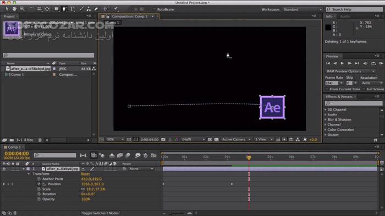Select the Comp 1 timeline tab
385x216 pixels.
14,147
